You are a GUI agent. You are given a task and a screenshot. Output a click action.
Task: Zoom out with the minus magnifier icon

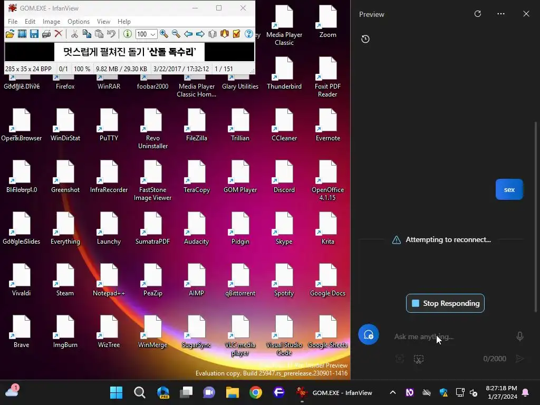(176, 34)
